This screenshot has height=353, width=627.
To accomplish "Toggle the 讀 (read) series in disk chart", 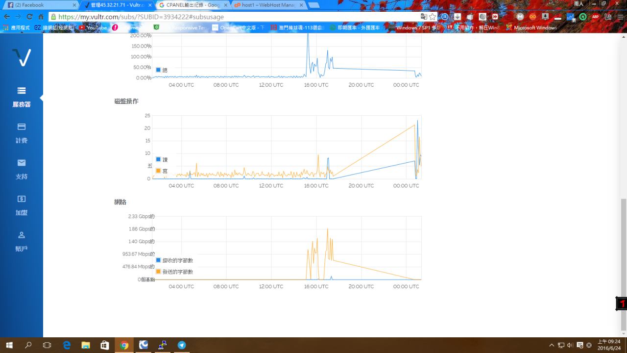I will [x=162, y=160].
